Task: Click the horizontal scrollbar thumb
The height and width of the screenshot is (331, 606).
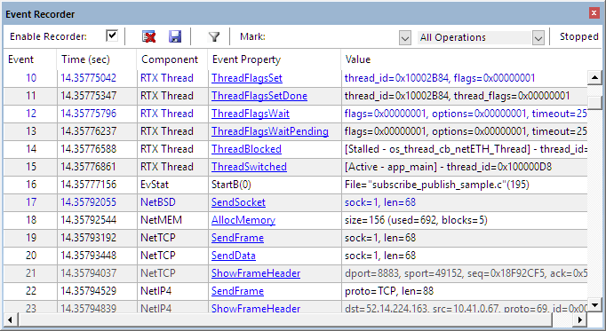Action: [x=285, y=319]
